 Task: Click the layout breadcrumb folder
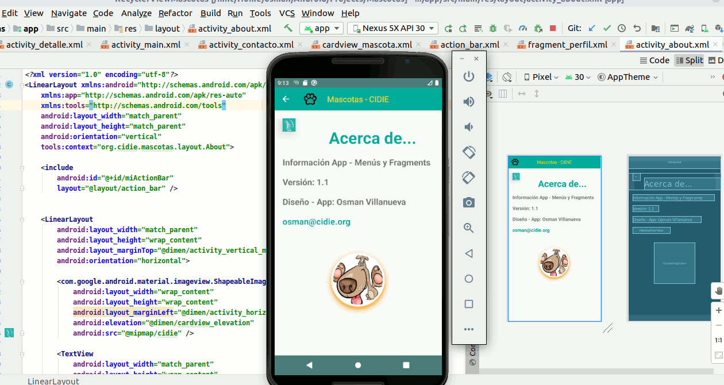click(x=163, y=28)
